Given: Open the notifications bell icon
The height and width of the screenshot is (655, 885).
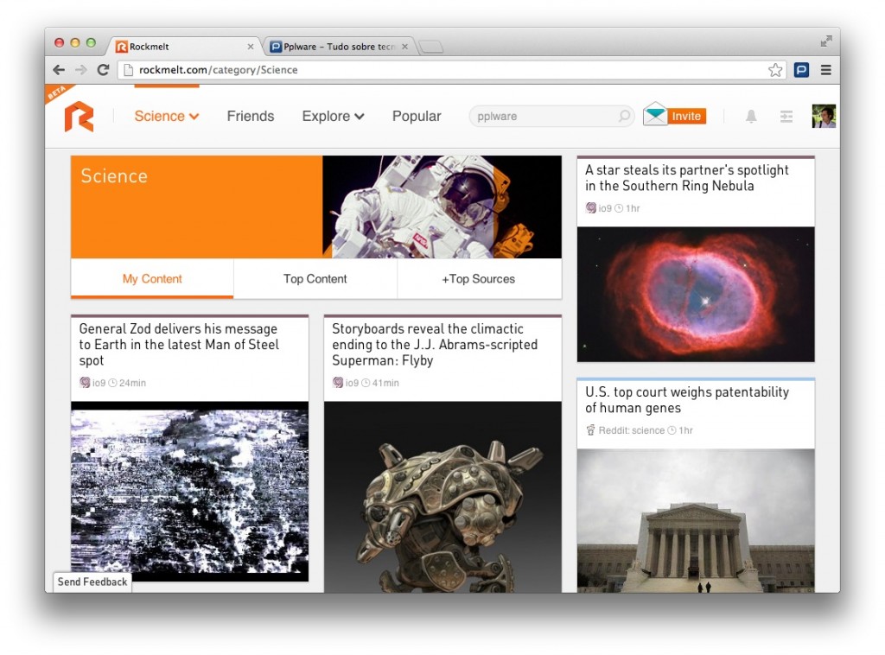Looking at the screenshot, I should pos(751,117).
